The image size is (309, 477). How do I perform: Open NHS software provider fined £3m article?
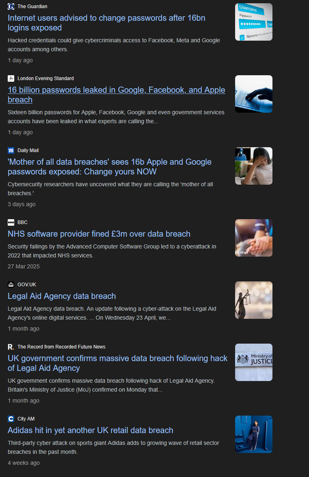[99, 234]
